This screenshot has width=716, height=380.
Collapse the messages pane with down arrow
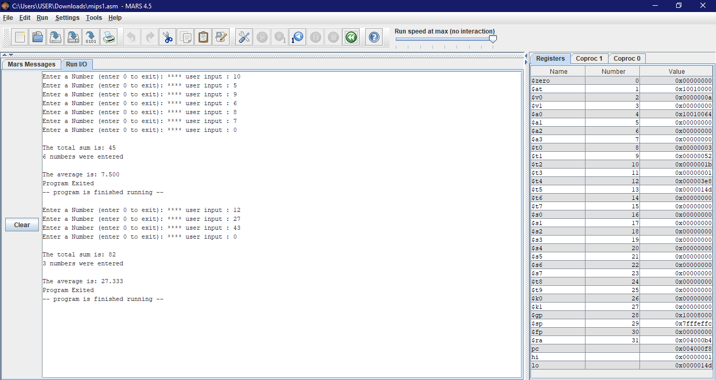10,55
